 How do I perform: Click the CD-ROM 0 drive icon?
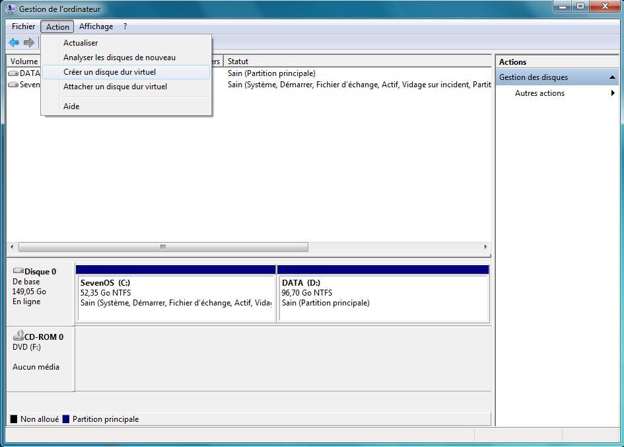[18, 336]
